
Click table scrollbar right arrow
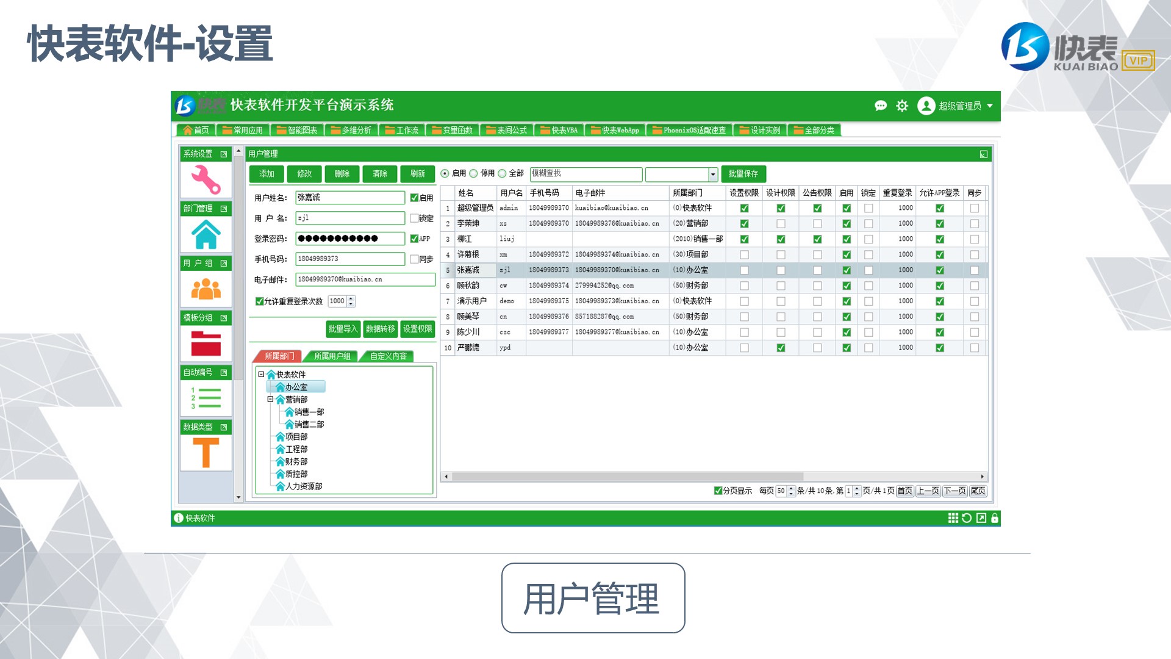coord(982,477)
